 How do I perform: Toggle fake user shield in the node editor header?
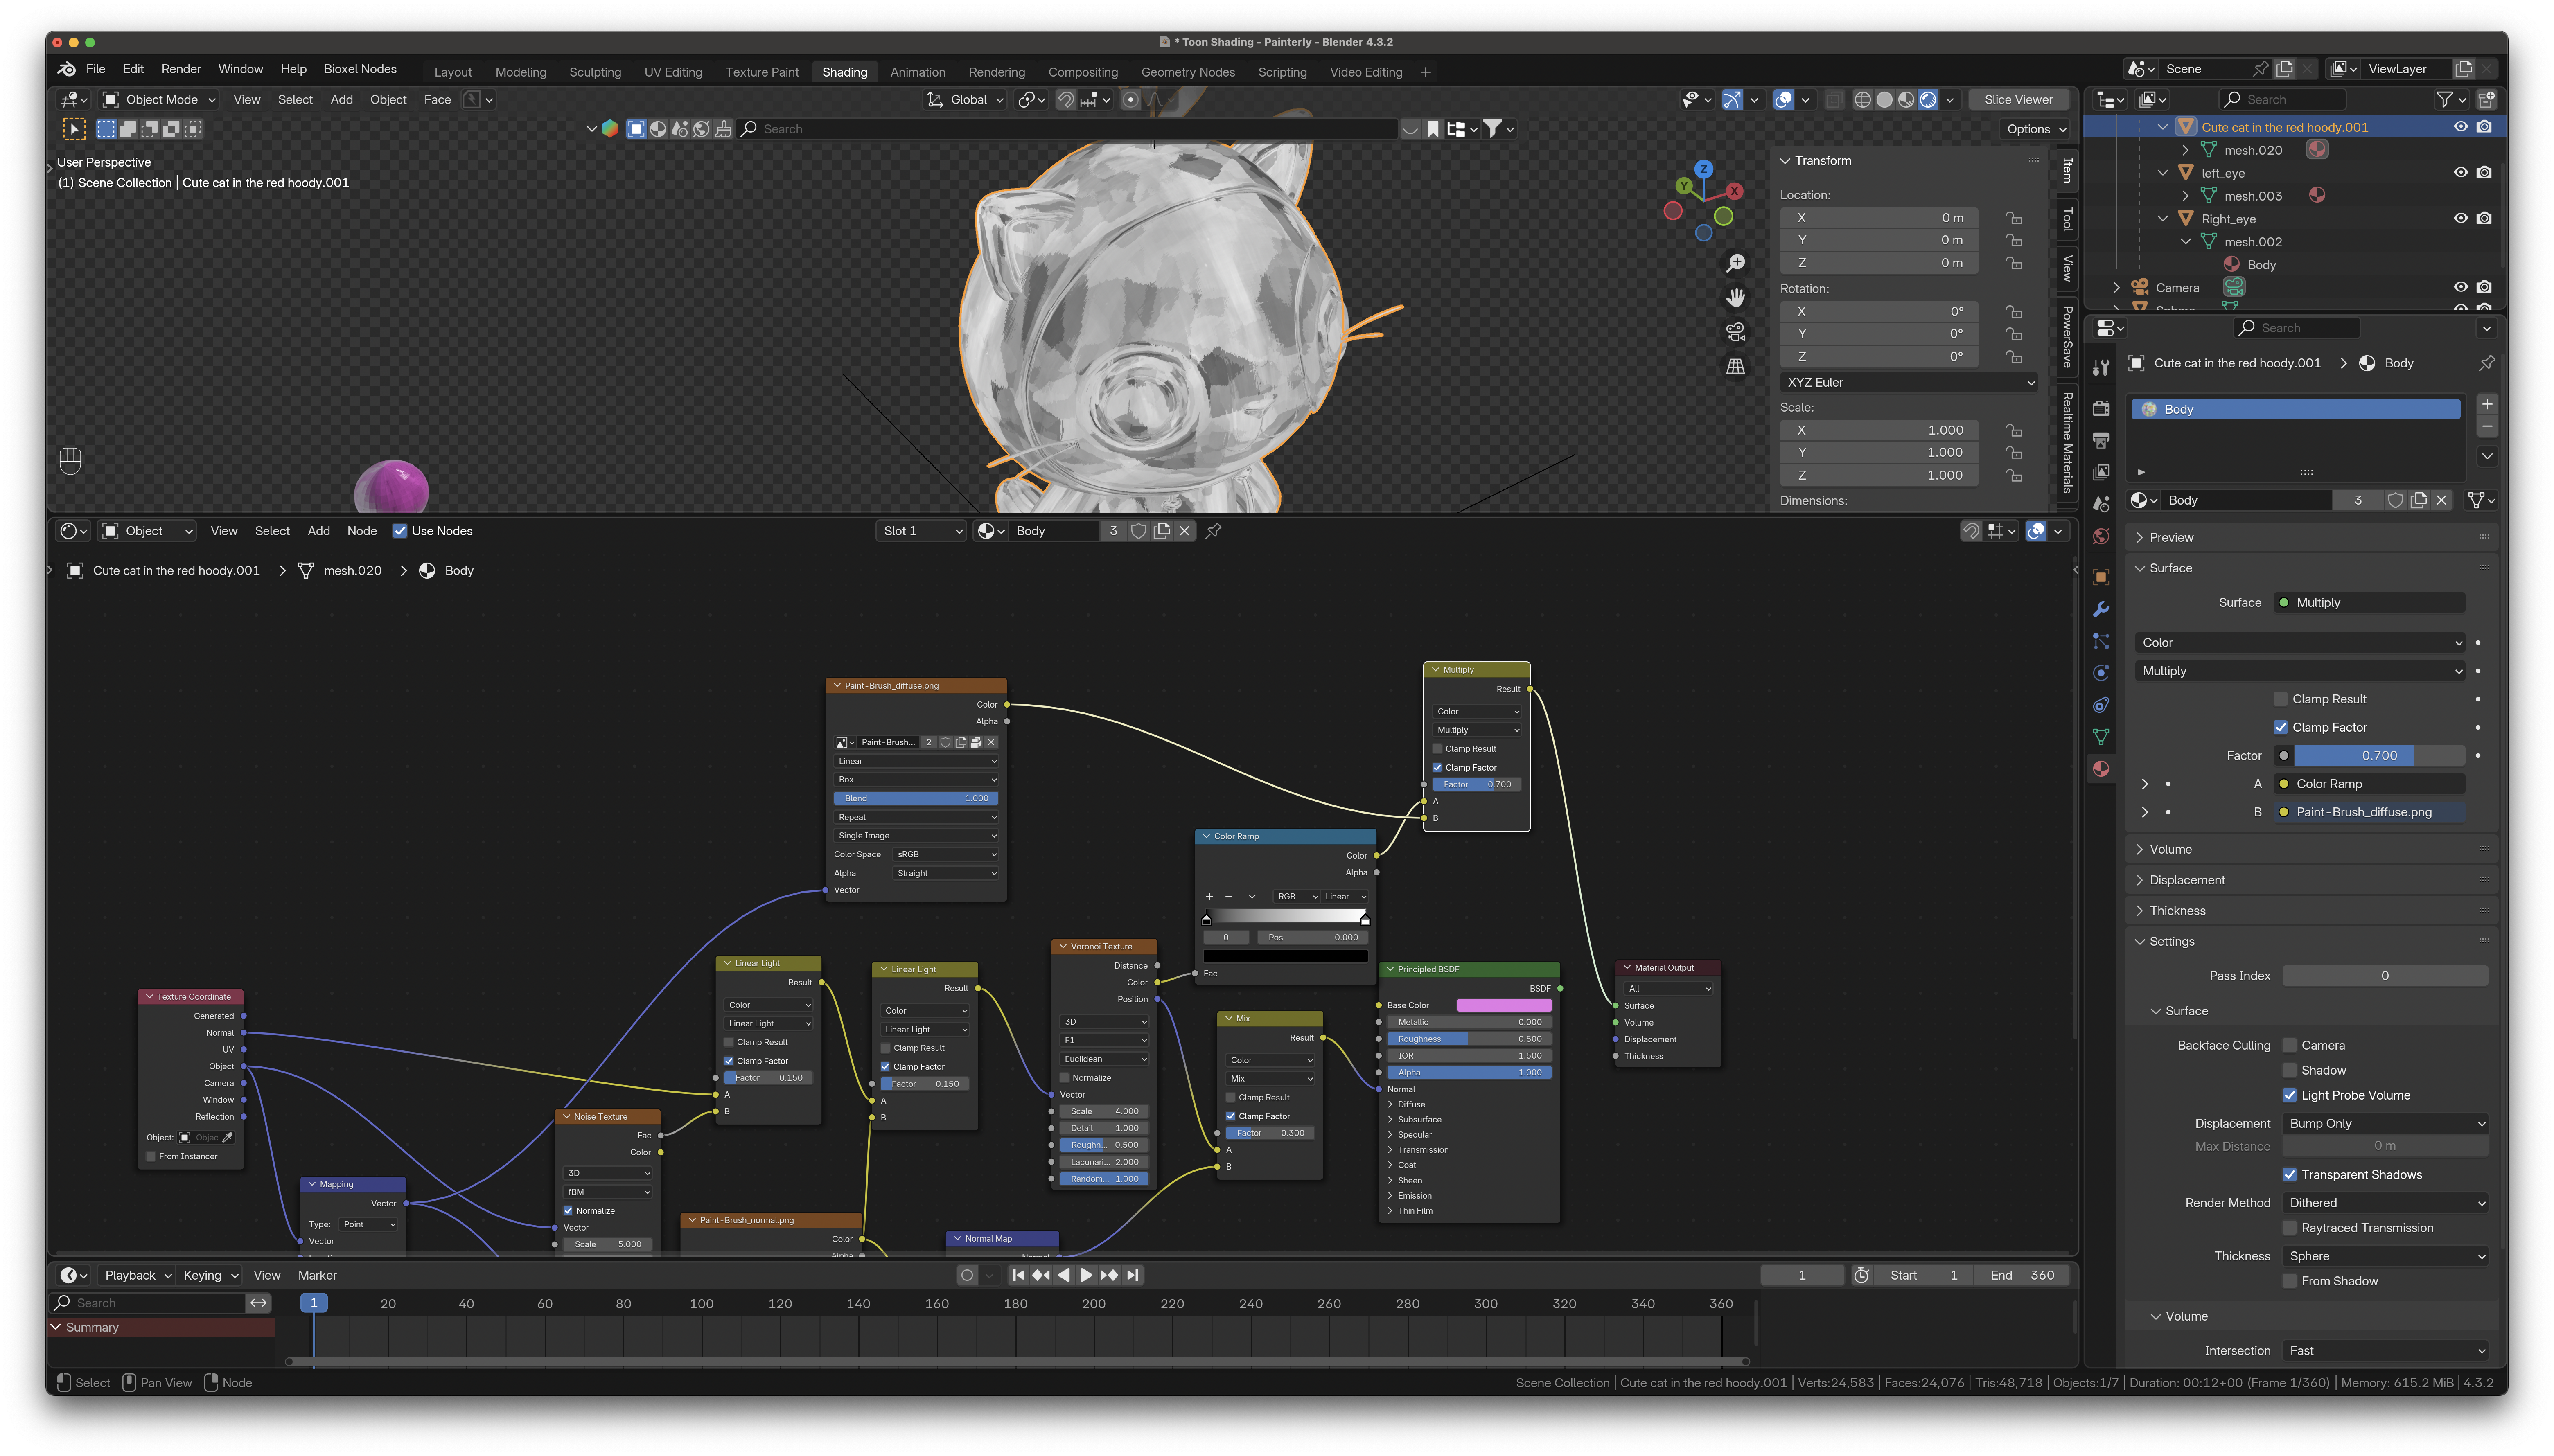pos(1138,531)
